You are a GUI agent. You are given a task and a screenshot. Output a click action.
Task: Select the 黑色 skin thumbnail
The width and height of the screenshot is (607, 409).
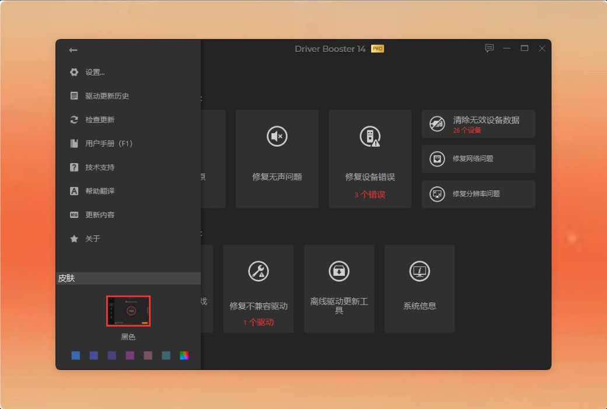click(x=128, y=311)
